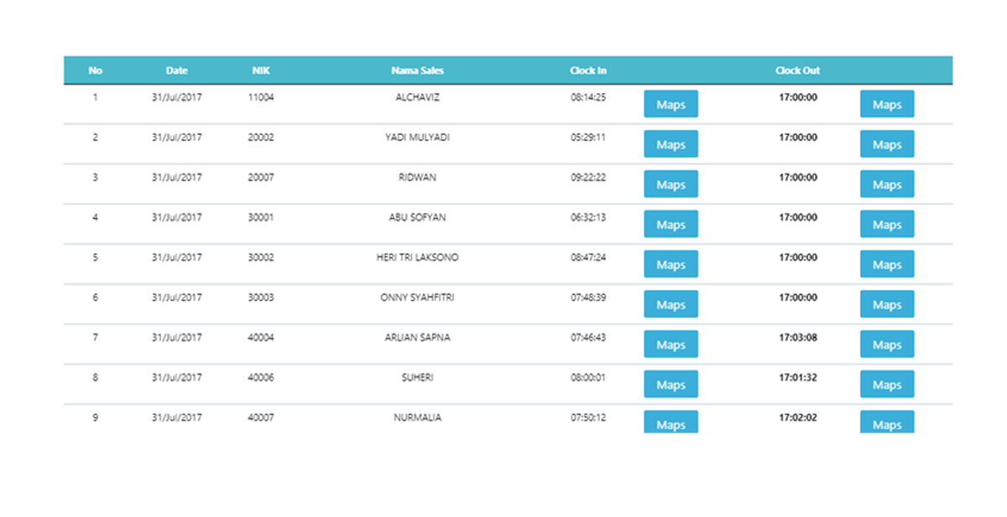Open Clock Out Maps for ALCHAVIZ
This screenshot has width=1007, height=517.
point(886,105)
